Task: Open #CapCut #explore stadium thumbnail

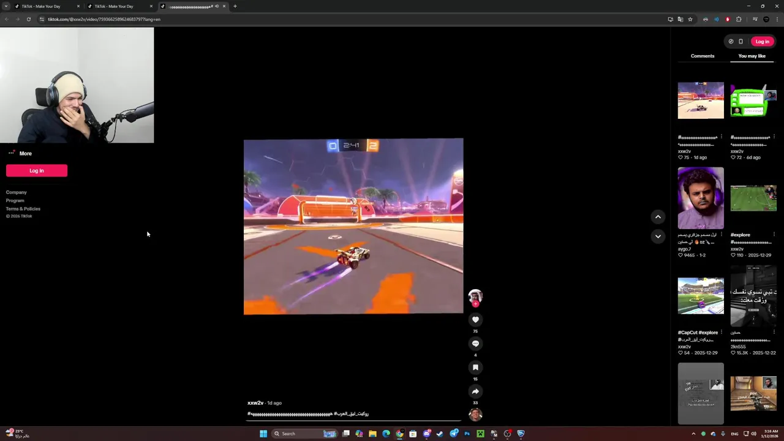Action: (701, 296)
